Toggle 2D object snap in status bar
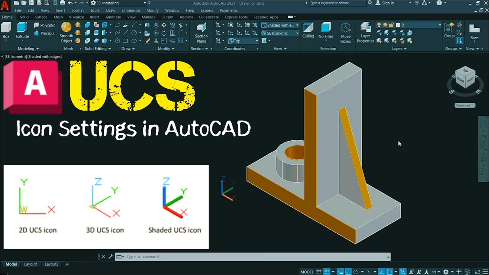Screen dimensions: 489x275 coord(389,272)
